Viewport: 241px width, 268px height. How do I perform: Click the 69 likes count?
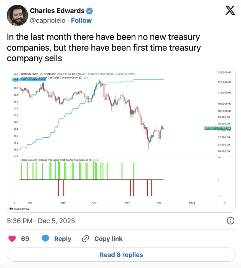tap(25, 239)
